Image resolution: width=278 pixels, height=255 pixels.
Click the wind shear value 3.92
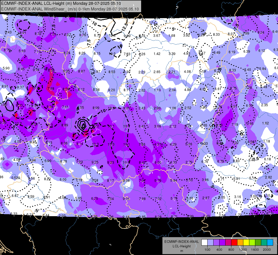187,35
